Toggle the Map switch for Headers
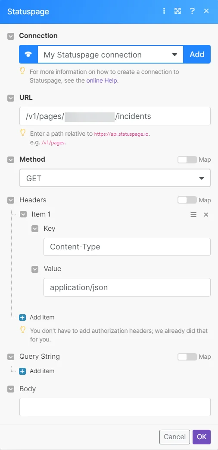Screen dimensions: 218x450 coord(187,200)
